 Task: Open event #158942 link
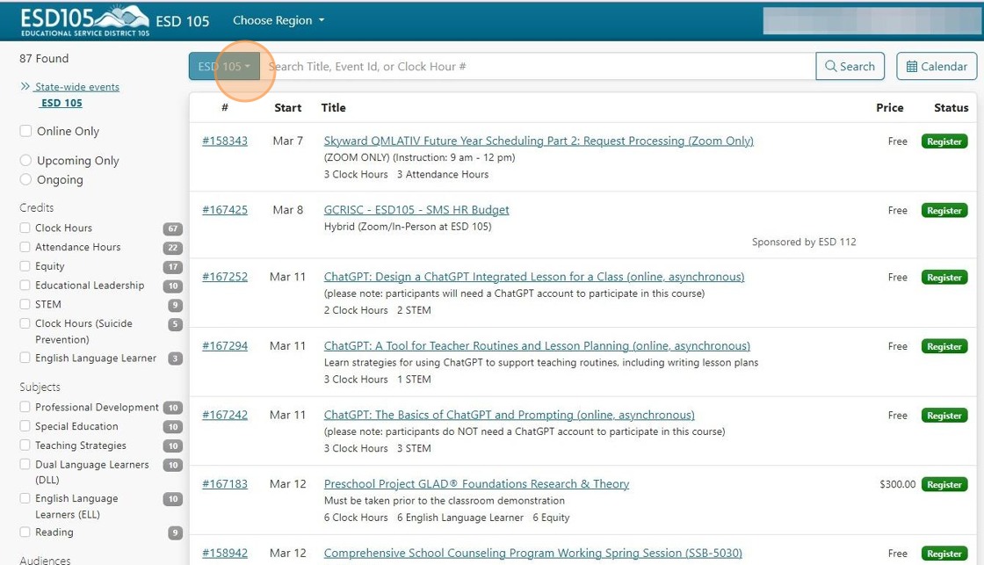coord(225,553)
